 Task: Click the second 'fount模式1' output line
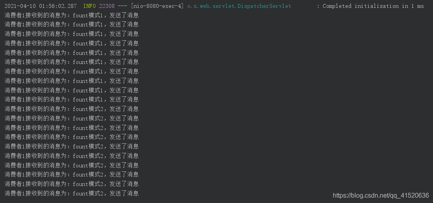[x=71, y=24]
